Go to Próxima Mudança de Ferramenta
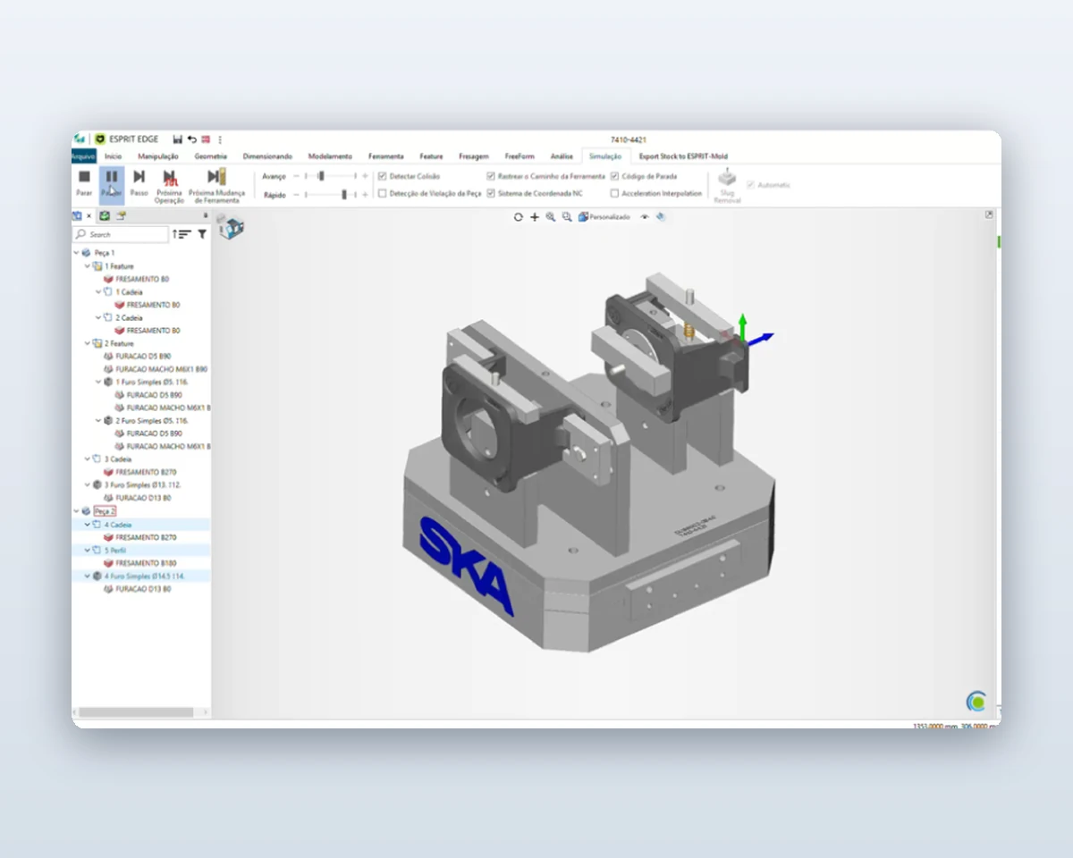 click(216, 187)
